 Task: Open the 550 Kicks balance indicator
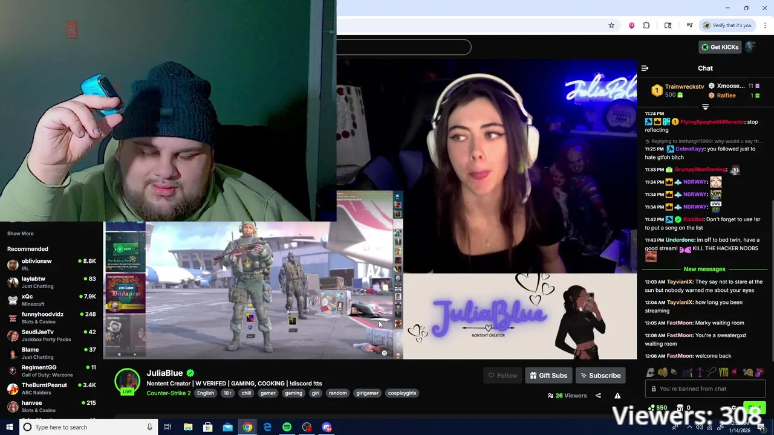[657, 408]
